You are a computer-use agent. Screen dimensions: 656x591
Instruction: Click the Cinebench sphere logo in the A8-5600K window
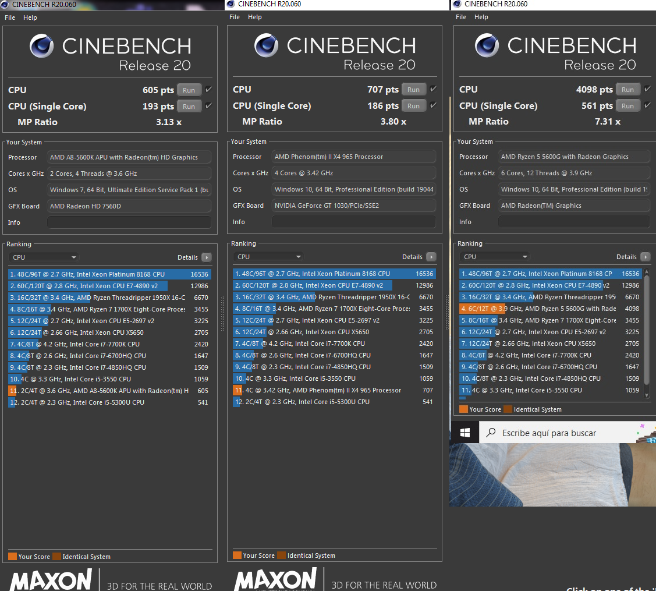coord(41,45)
